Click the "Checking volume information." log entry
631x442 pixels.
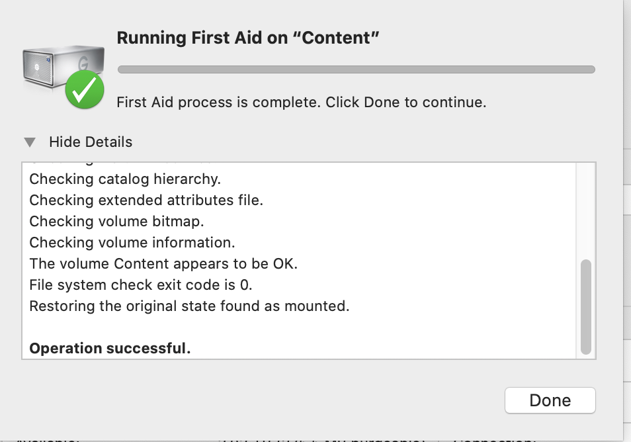pyautogui.click(x=132, y=243)
